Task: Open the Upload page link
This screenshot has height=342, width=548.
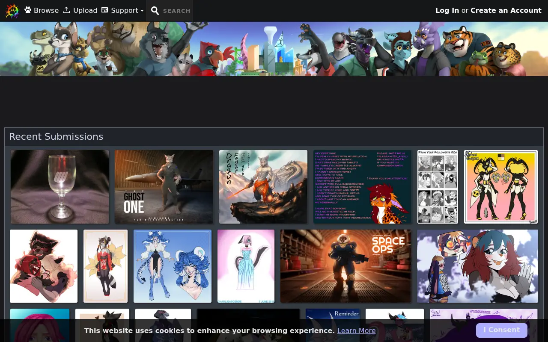Action: (80, 10)
